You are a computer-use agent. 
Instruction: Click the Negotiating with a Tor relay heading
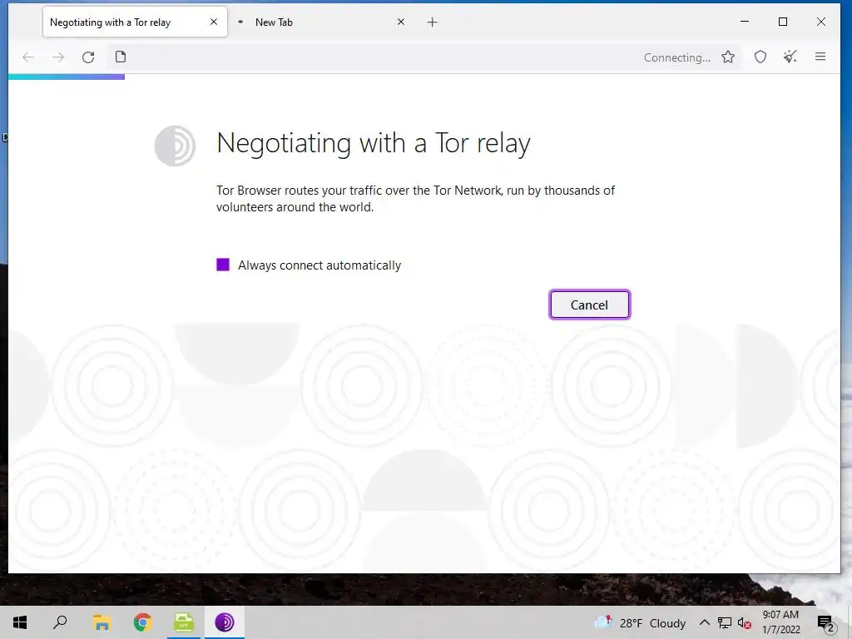pos(374,143)
